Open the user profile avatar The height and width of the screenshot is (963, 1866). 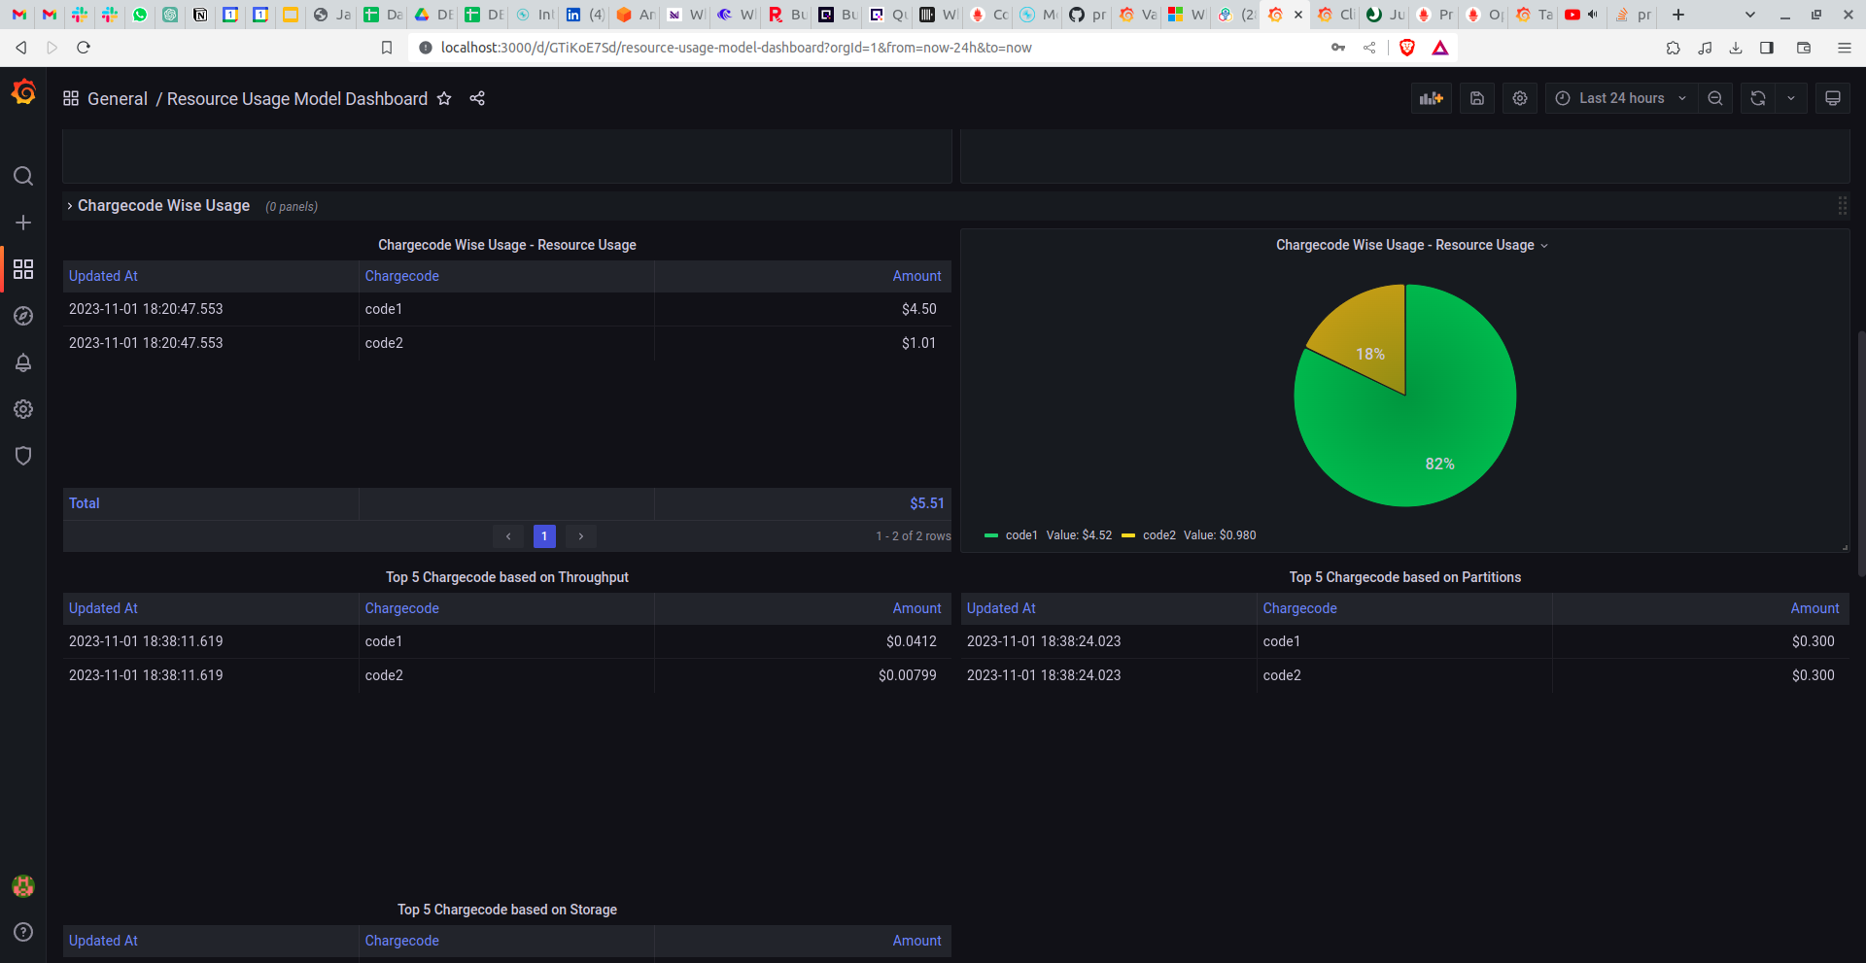pyautogui.click(x=23, y=885)
